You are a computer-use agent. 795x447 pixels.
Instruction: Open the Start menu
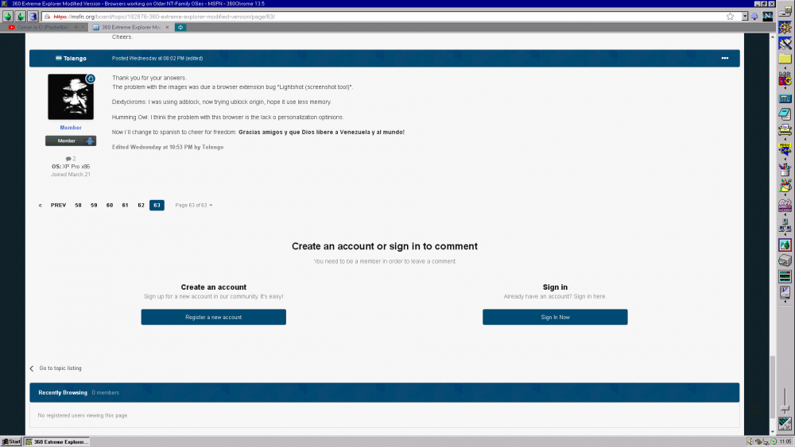coord(11,441)
